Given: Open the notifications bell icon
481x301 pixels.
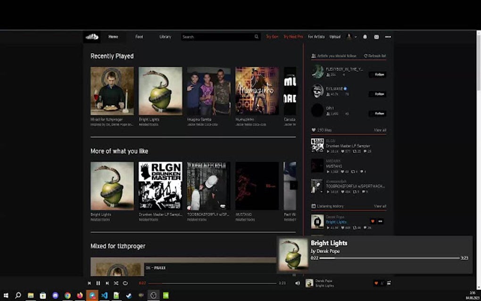Looking at the screenshot, I should (365, 36).
